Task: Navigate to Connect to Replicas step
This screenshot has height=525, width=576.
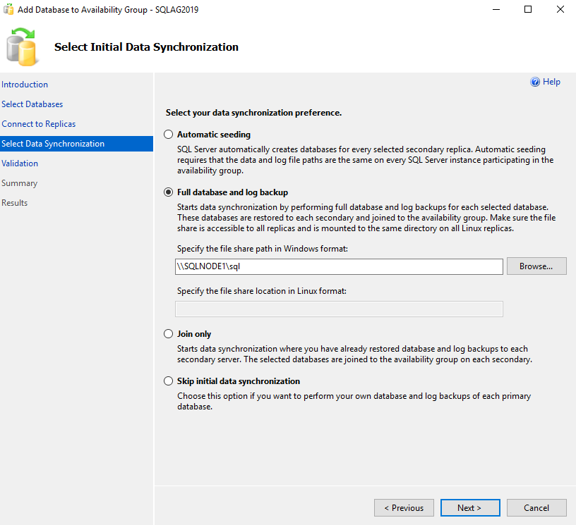Action: [39, 124]
